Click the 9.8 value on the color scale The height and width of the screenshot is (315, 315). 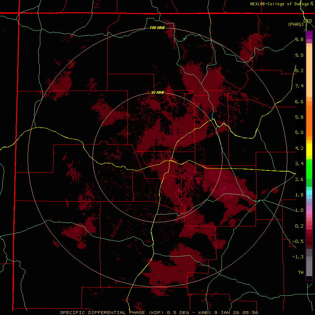tap(299, 39)
